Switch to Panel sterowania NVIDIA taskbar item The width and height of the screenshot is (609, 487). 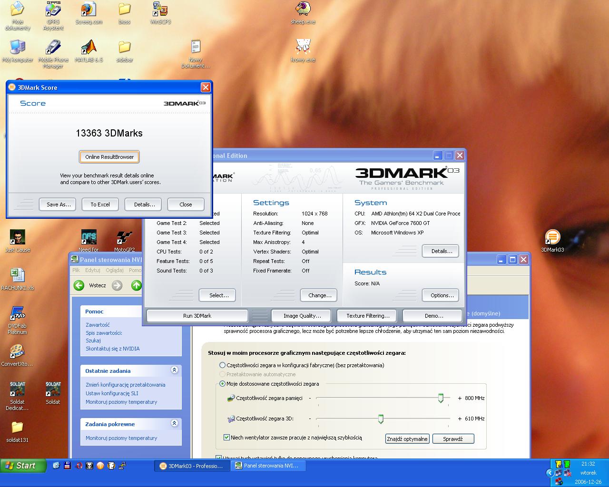click(267, 466)
